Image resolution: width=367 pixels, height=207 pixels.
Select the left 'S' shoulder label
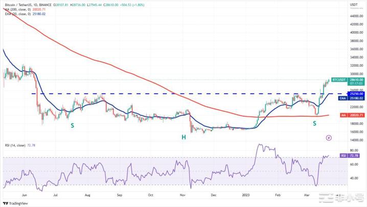point(73,125)
